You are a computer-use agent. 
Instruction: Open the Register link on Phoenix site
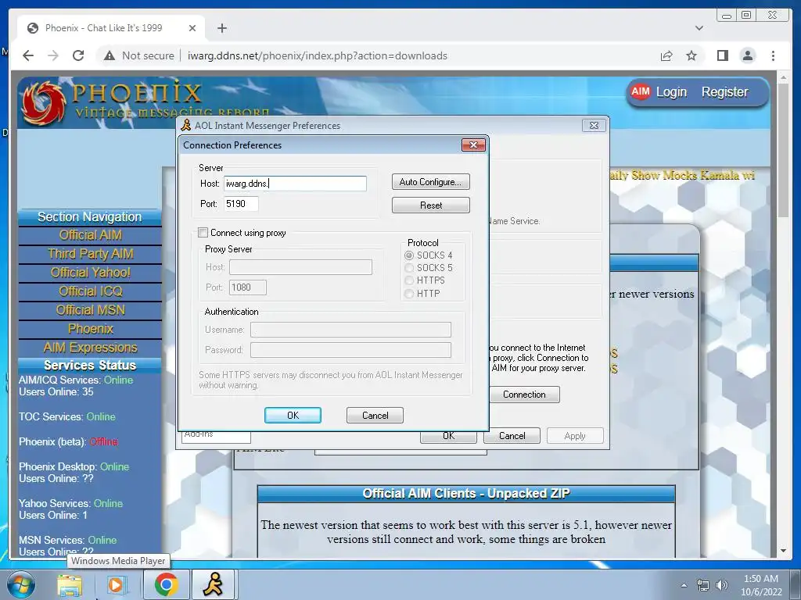click(724, 92)
